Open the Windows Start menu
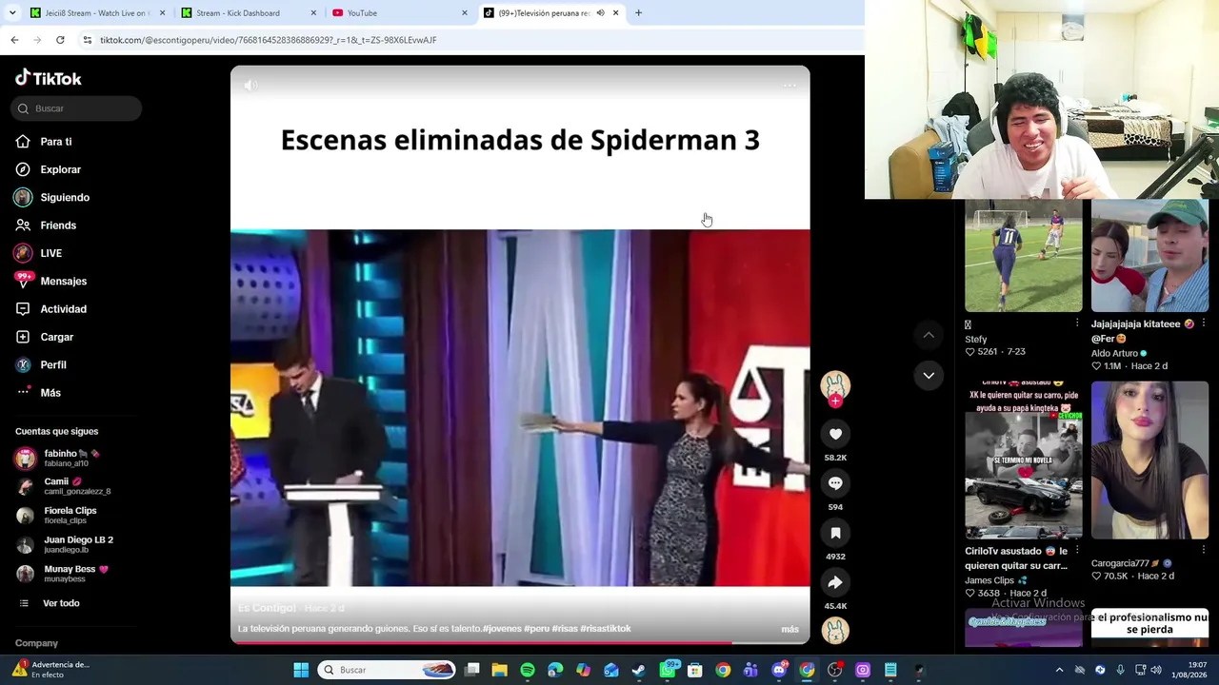This screenshot has height=685, width=1219. (301, 670)
